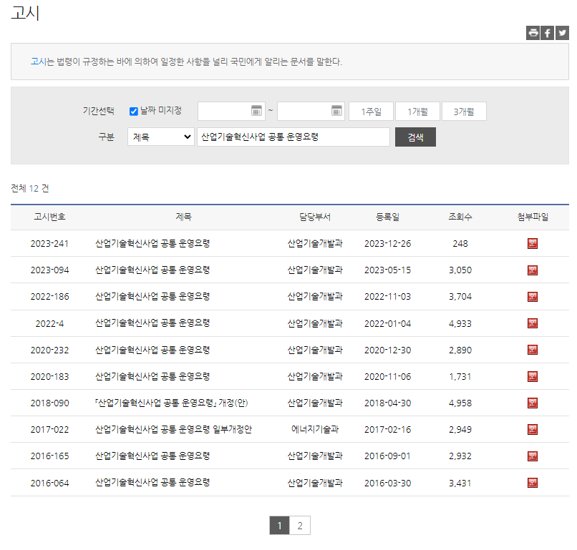Download attachment for notice 2022-186
The height and width of the screenshot is (550, 577).
533,297
